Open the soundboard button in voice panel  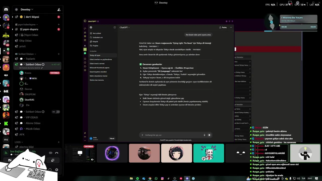point(53,160)
